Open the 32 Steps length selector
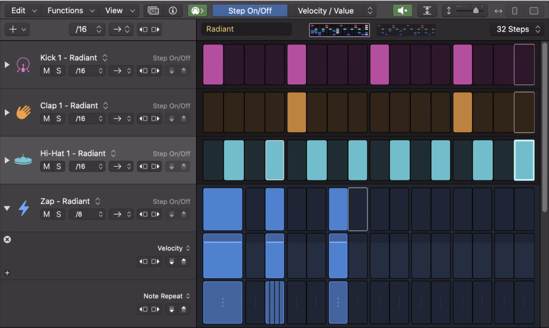The image size is (549, 328). pyautogui.click(x=518, y=29)
